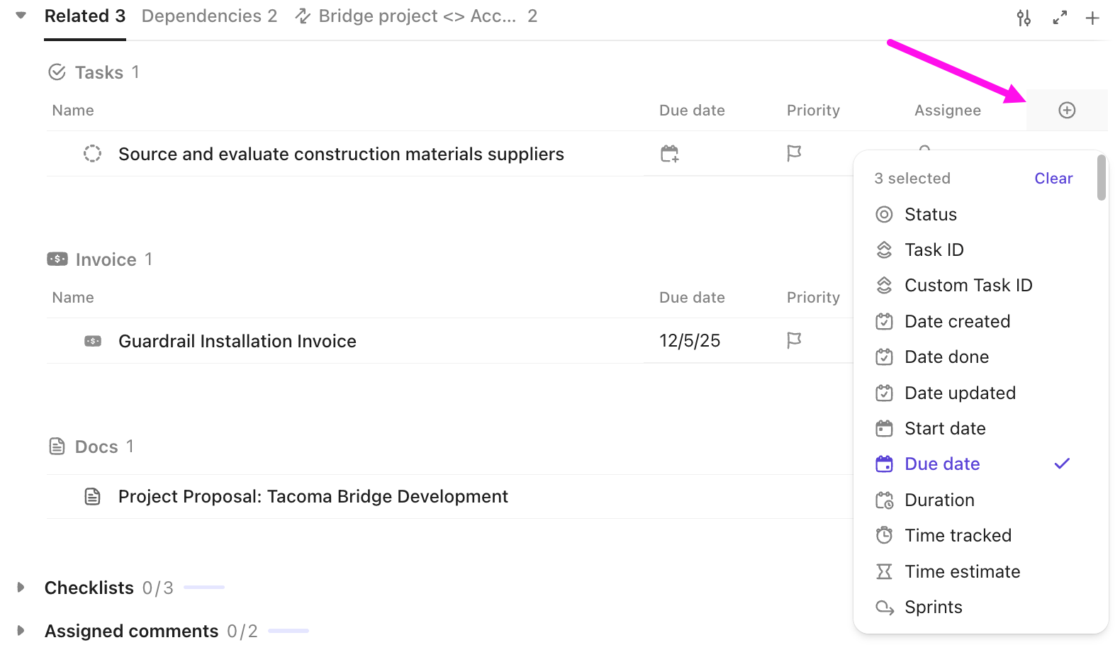Expand the Assigned comments section
This screenshot has width=1120, height=645.
tap(21, 631)
